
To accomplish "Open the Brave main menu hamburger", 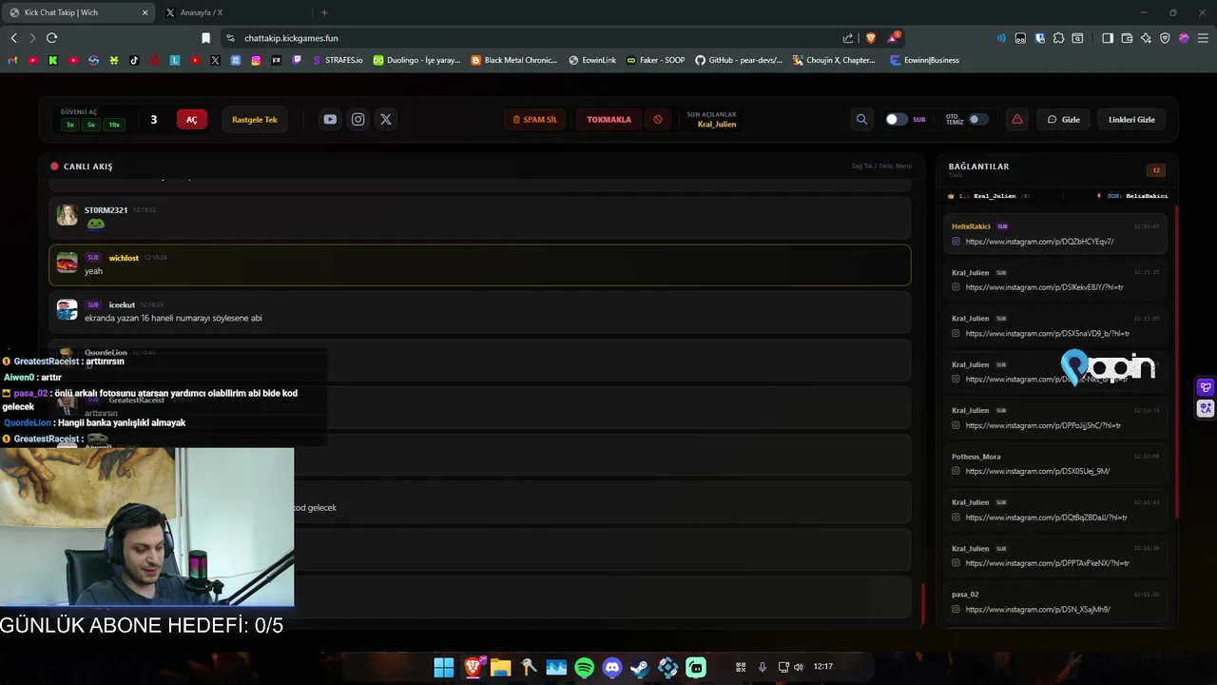I will pyautogui.click(x=1203, y=38).
